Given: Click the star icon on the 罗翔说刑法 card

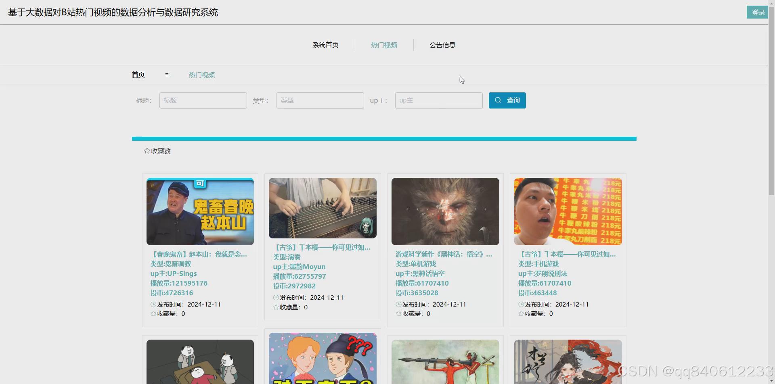Looking at the screenshot, I should coord(521,313).
